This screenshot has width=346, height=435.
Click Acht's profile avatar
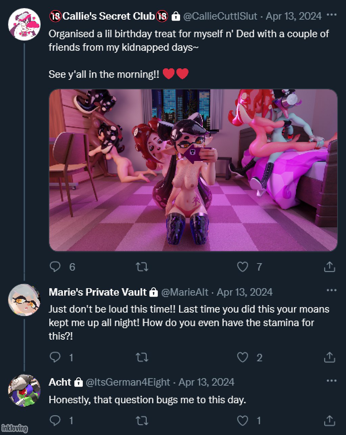24,390
